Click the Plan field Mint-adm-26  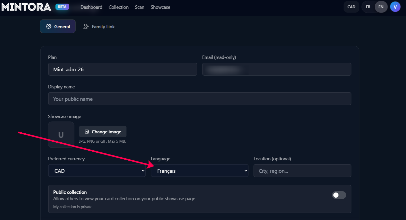[122, 69]
